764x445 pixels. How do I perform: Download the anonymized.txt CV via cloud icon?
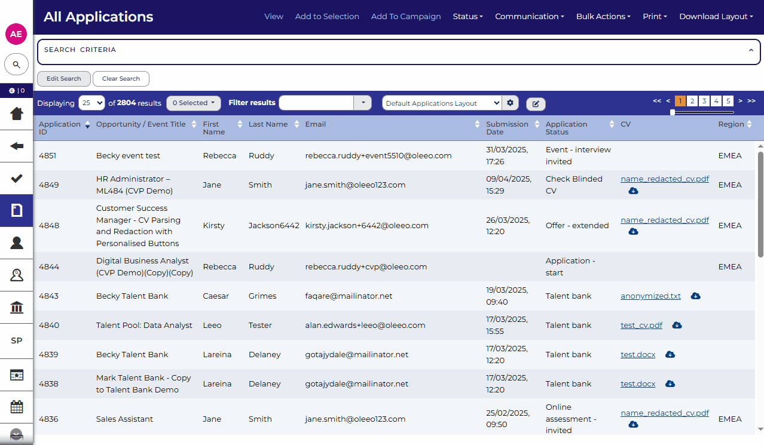coord(695,296)
